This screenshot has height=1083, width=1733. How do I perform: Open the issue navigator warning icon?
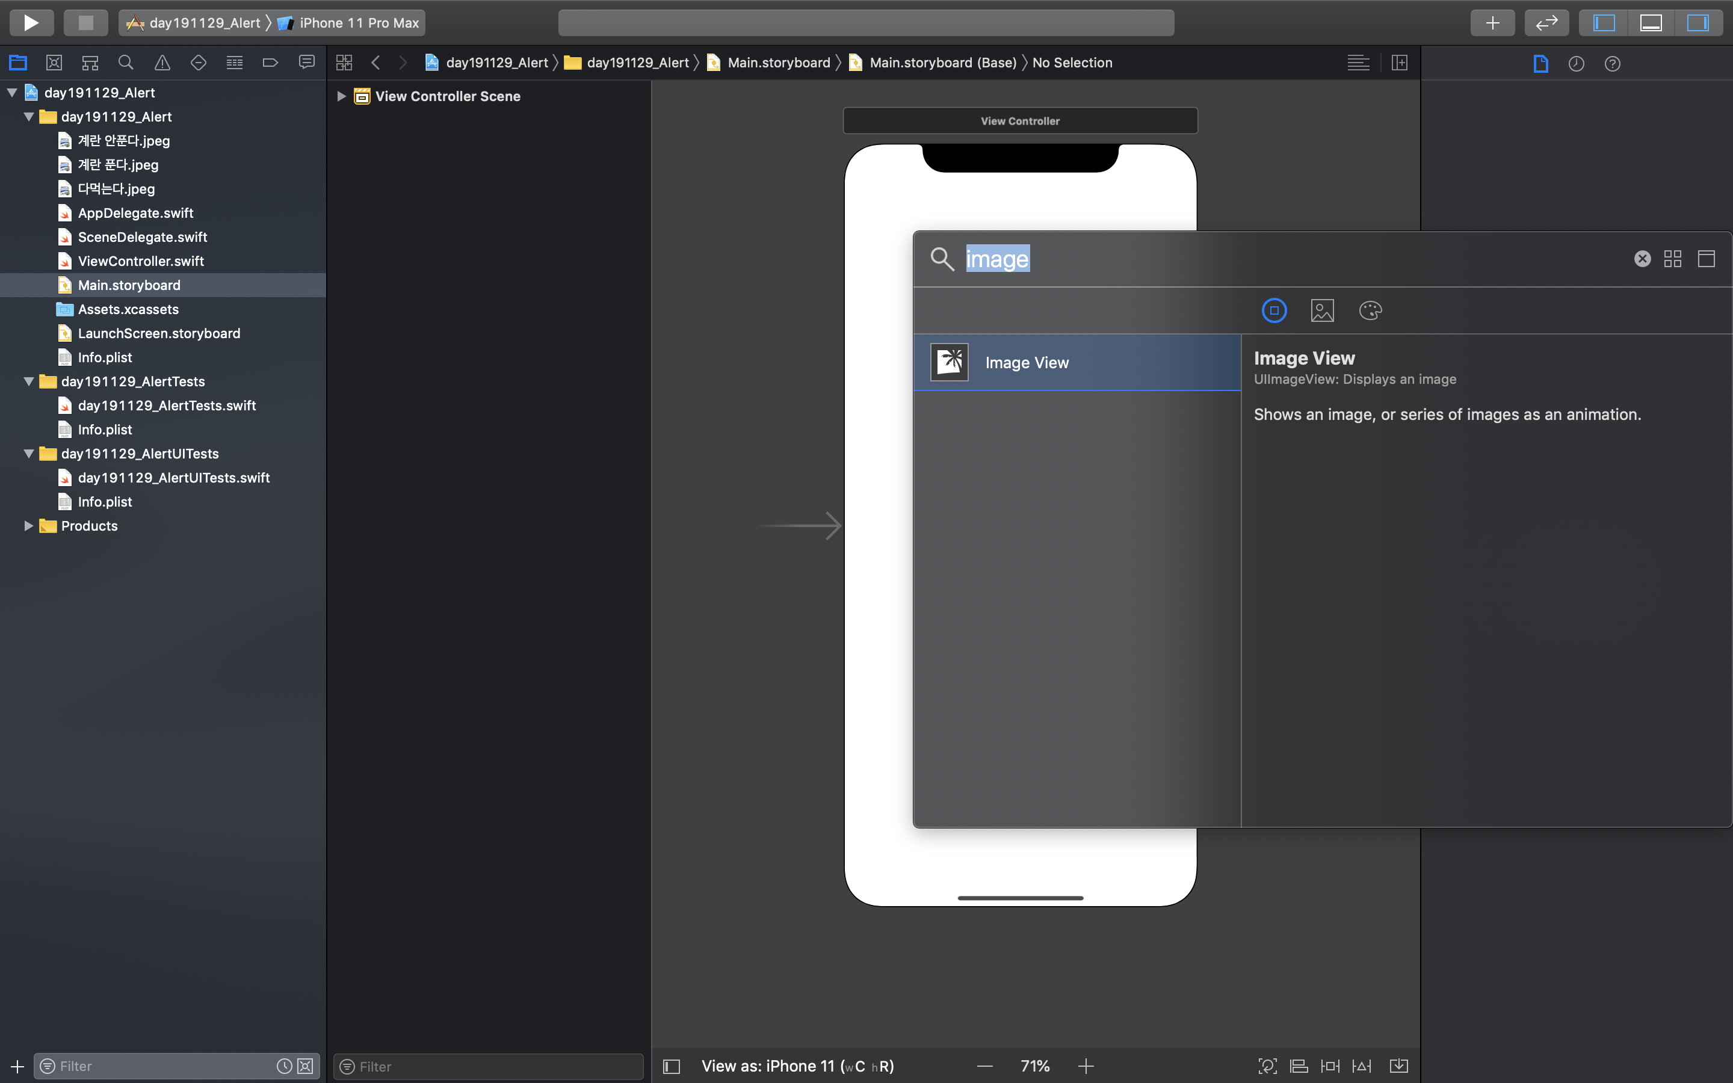(162, 63)
